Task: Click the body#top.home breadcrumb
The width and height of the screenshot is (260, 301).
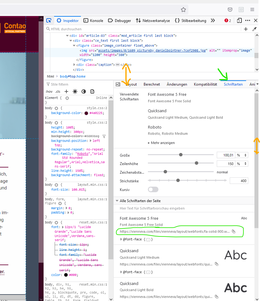Action: click(73, 76)
